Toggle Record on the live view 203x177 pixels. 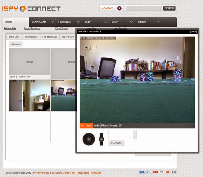(113, 126)
